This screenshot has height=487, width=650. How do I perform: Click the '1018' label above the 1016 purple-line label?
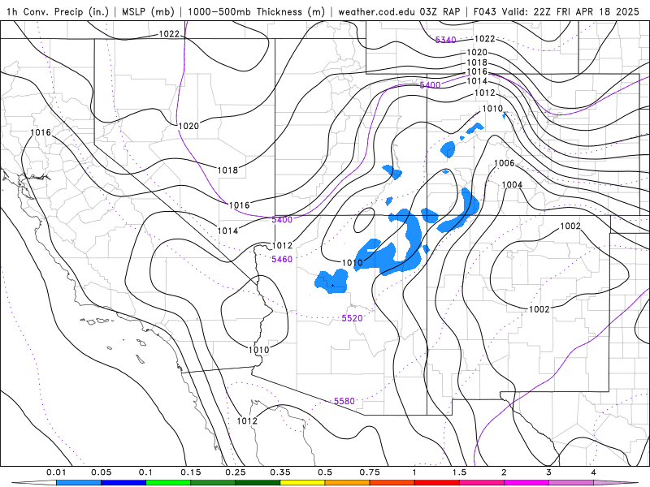(x=227, y=170)
